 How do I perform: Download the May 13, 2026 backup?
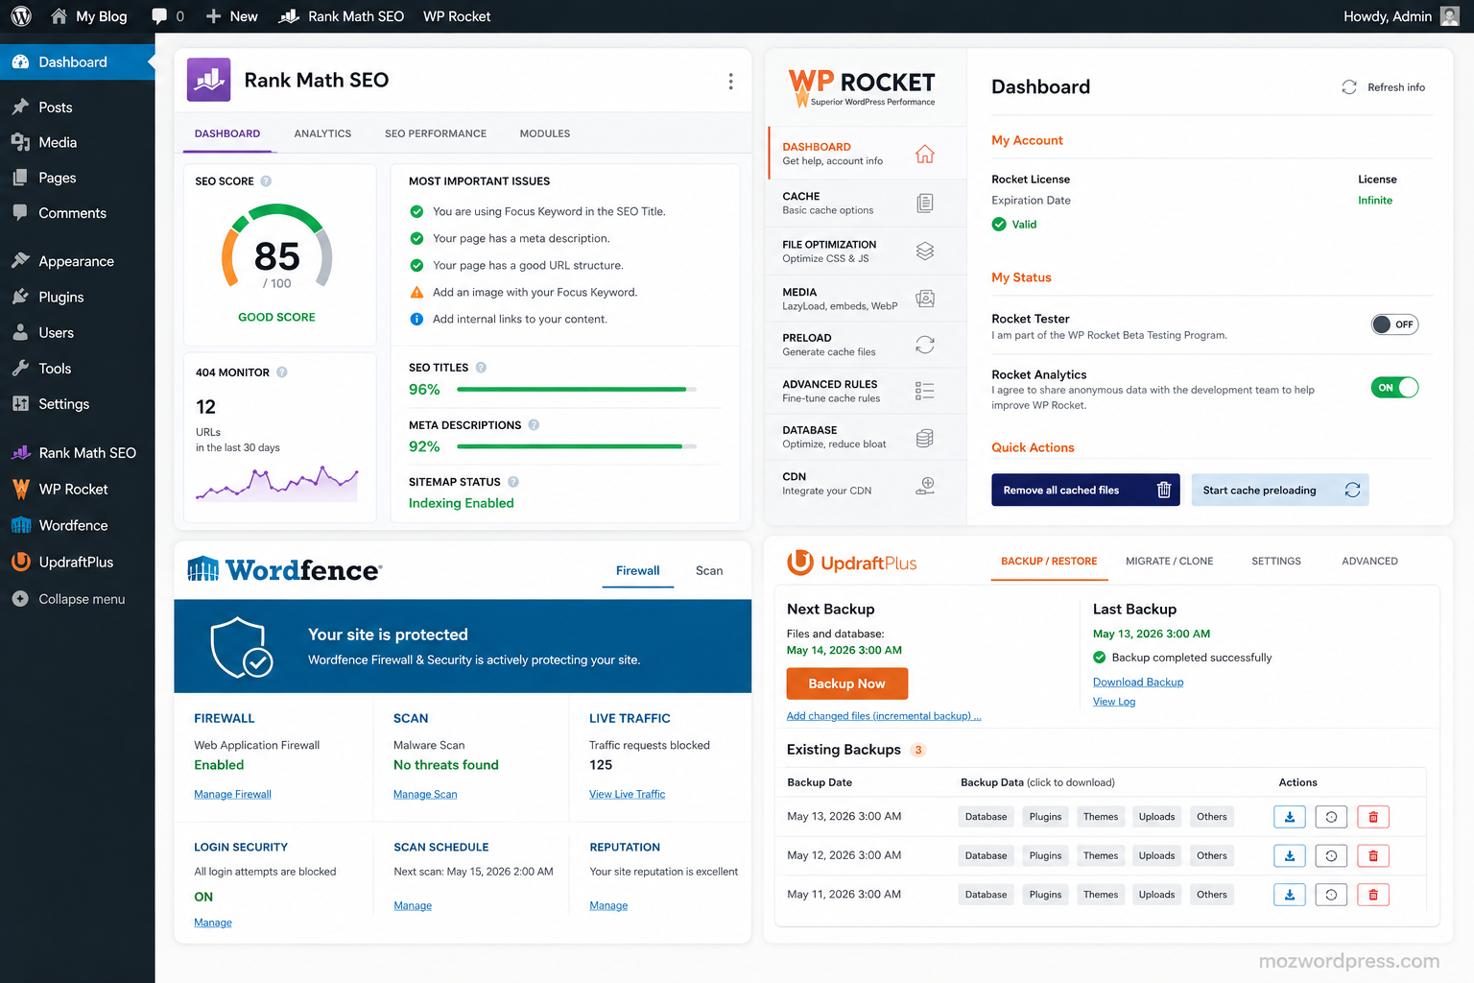click(1290, 817)
